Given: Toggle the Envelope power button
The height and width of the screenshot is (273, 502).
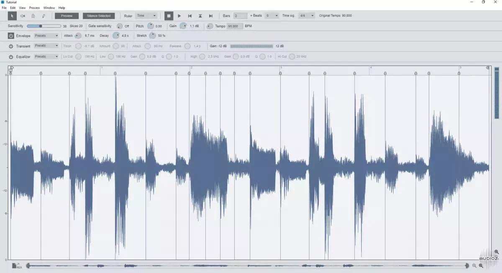Looking at the screenshot, I should tap(11, 35).
